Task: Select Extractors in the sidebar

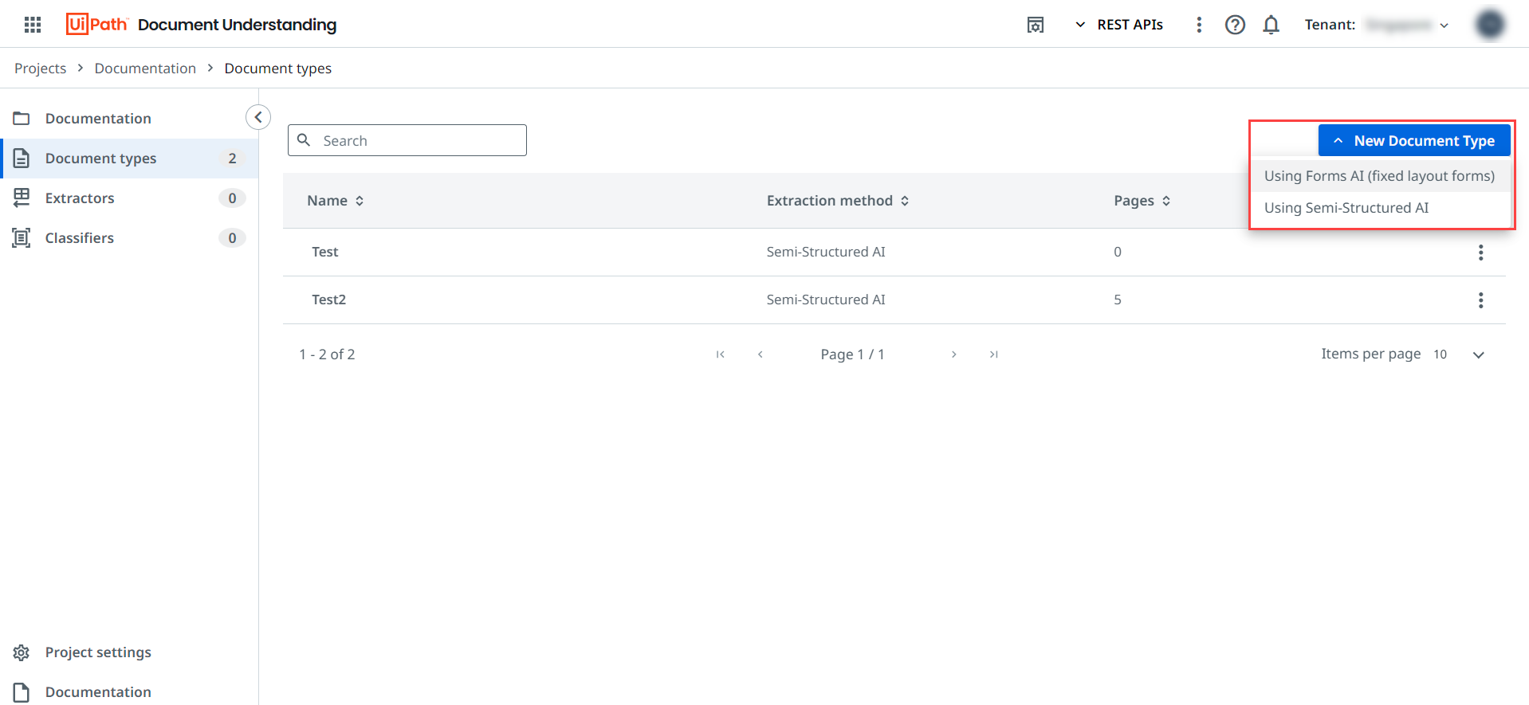Action: [129, 198]
